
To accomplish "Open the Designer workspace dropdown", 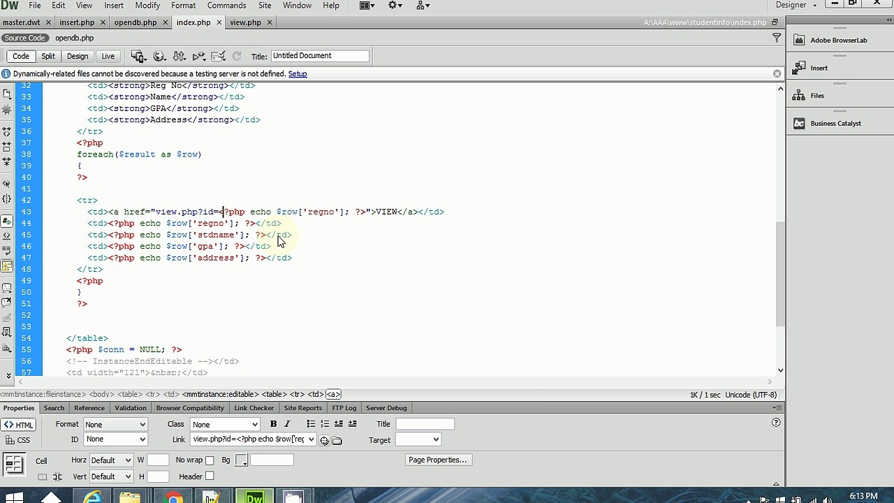I will (x=796, y=6).
